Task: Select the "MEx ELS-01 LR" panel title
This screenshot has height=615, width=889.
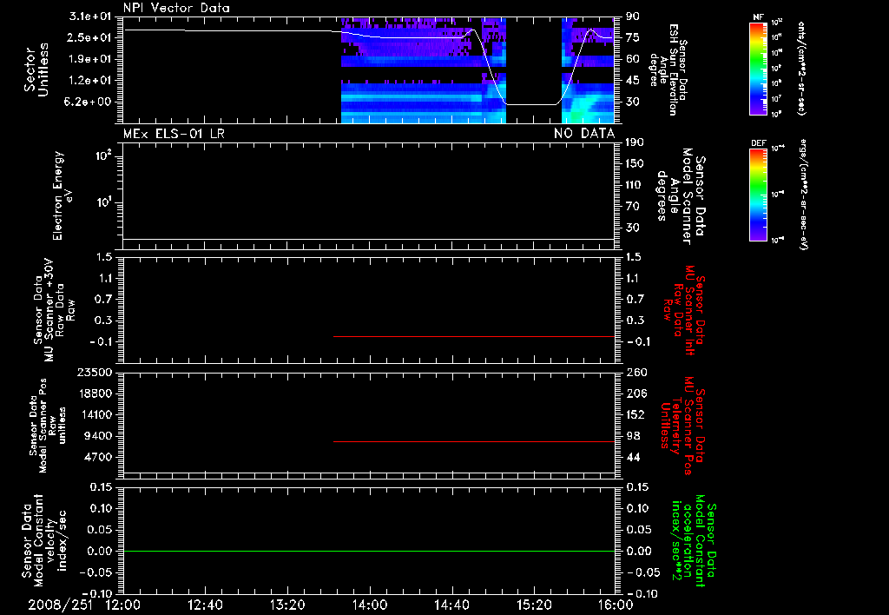Action: [x=174, y=134]
